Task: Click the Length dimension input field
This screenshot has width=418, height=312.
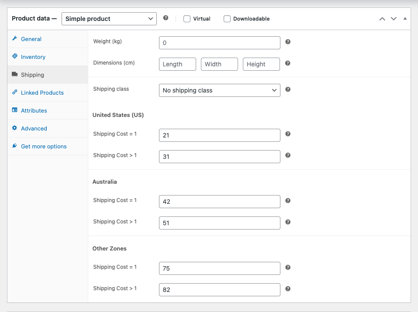Action: pyautogui.click(x=177, y=64)
